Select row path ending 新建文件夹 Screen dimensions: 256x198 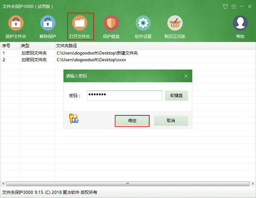coord(97,53)
